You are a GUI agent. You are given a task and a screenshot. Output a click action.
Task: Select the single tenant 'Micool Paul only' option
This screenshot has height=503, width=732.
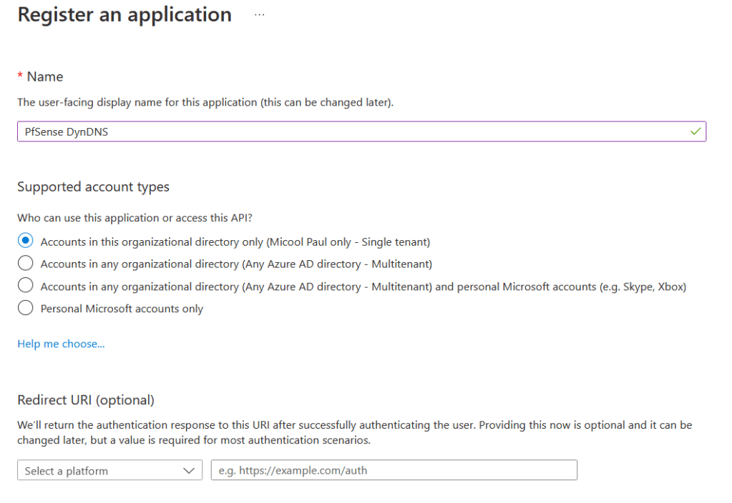pos(25,241)
